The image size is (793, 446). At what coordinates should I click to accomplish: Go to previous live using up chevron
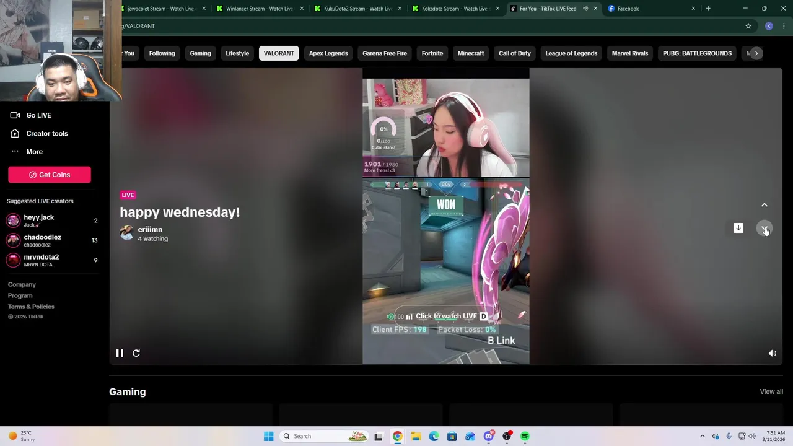coord(764,205)
